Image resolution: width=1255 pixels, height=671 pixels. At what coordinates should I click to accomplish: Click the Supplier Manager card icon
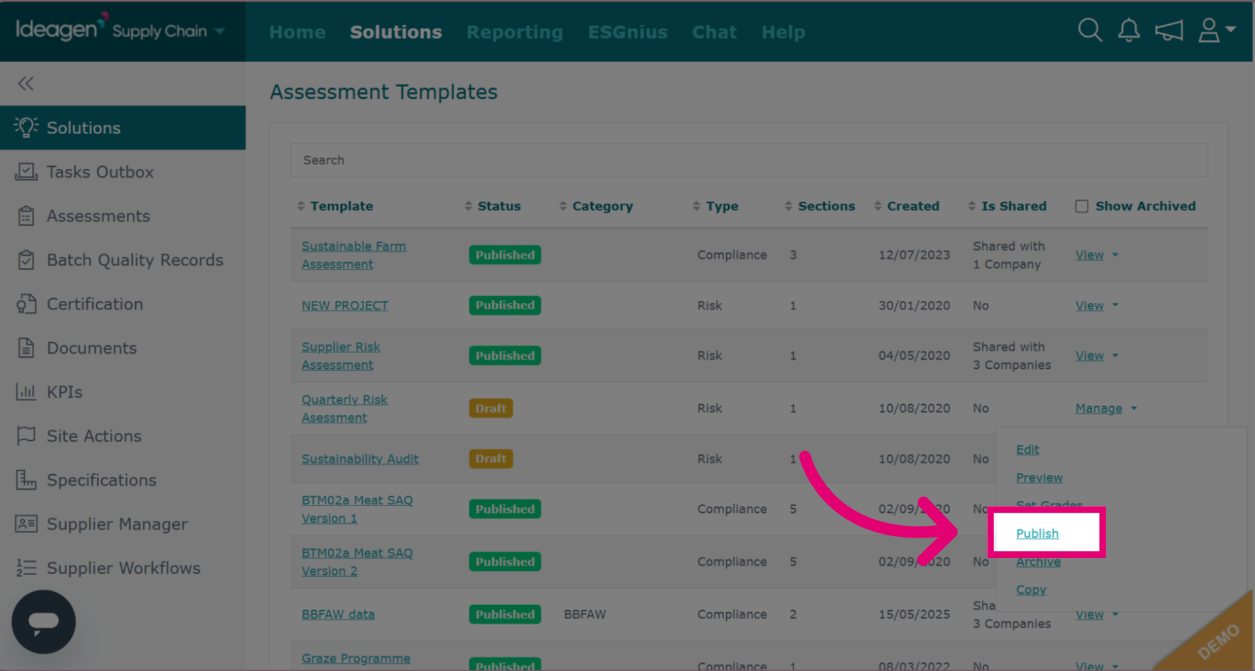(26, 524)
